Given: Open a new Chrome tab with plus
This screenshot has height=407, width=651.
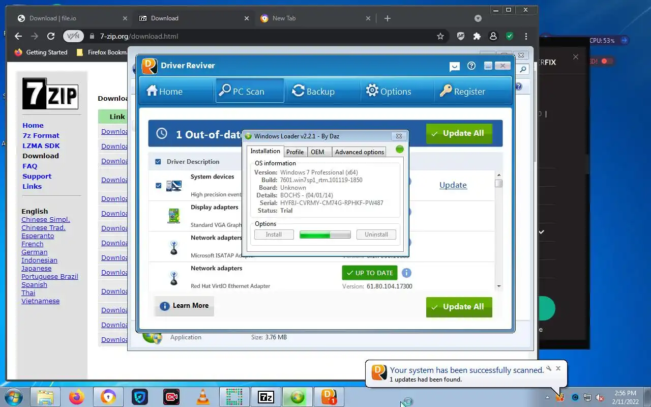Looking at the screenshot, I should point(388,18).
